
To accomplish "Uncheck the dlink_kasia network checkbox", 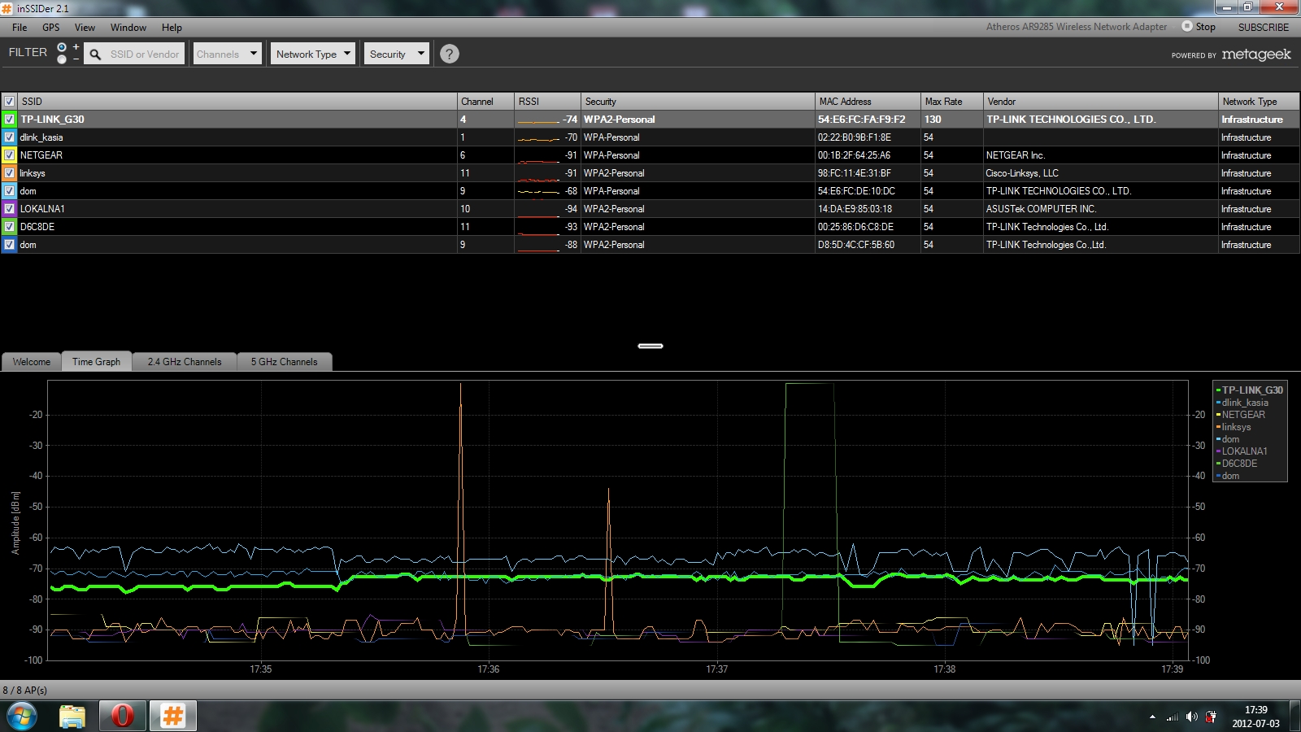I will [9, 137].
